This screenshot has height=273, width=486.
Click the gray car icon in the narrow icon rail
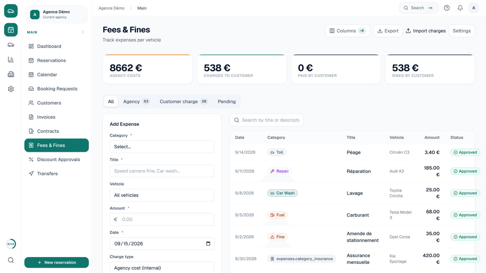[11, 45]
